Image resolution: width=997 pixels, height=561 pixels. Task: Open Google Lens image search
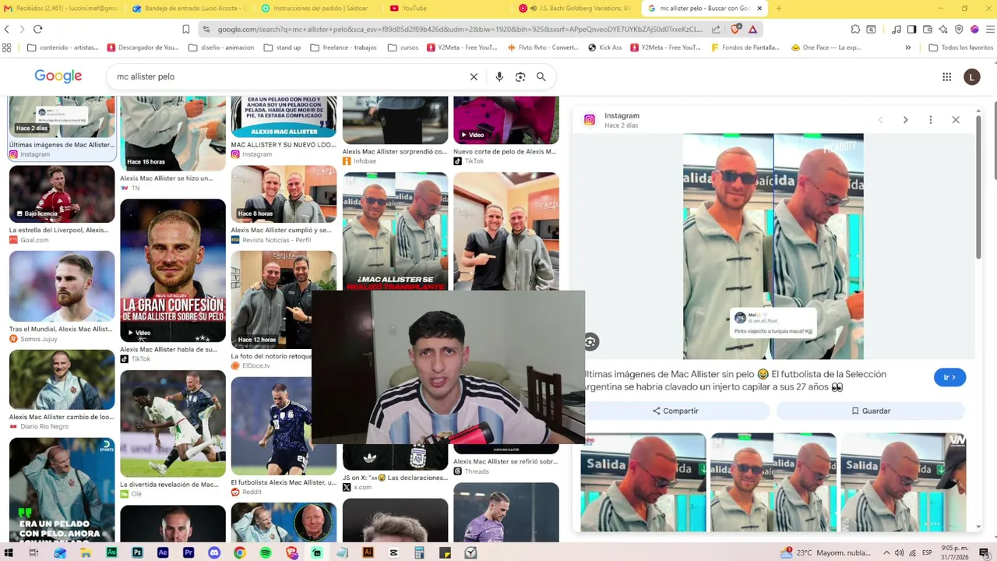(x=520, y=76)
